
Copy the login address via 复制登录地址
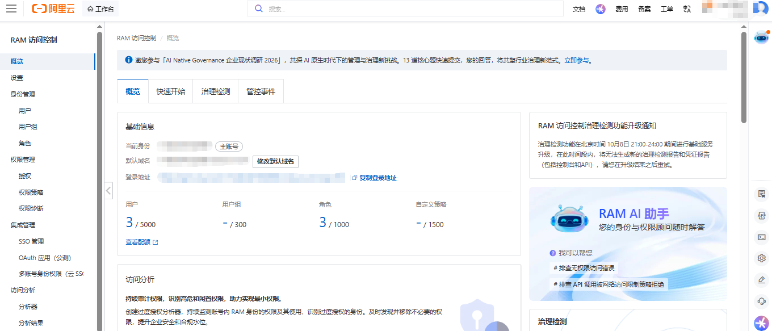tap(374, 178)
